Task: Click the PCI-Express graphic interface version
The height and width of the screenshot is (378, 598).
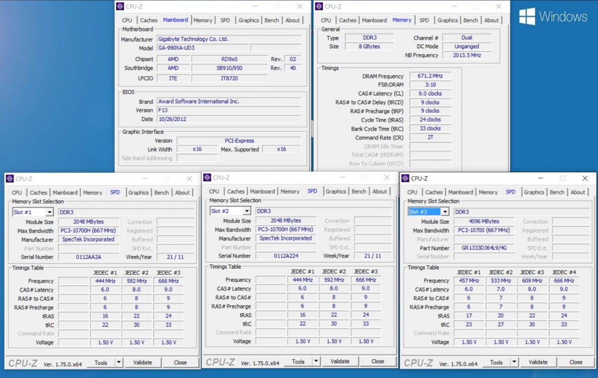Action: tap(239, 140)
